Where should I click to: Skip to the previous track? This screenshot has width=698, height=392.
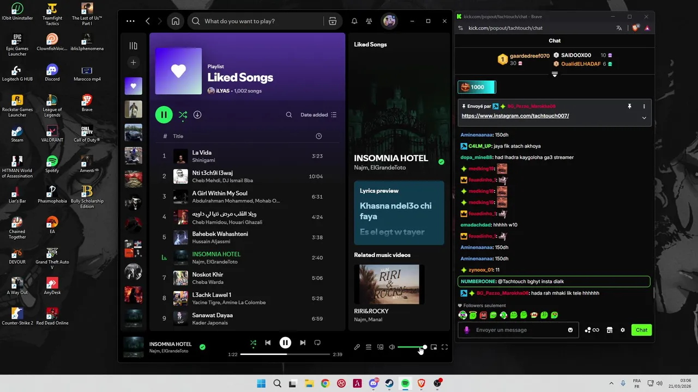click(x=268, y=342)
